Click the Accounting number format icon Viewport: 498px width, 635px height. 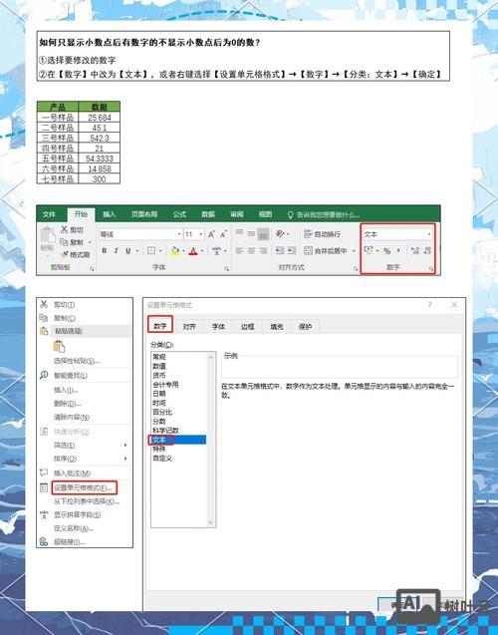[369, 250]
